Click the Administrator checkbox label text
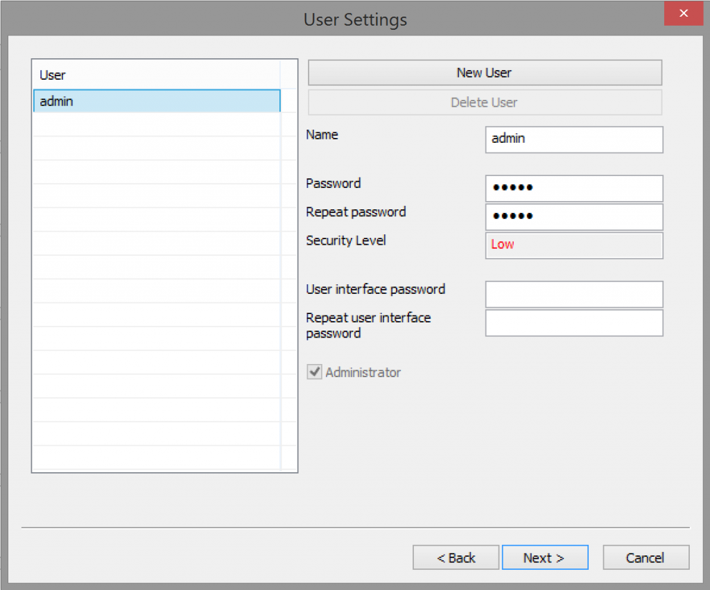710x590 pixels. pos(363,372)
